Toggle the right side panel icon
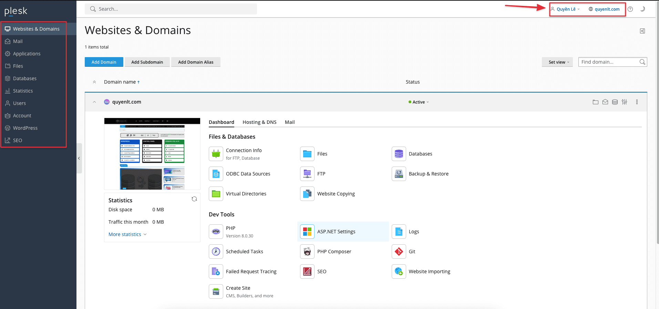Screen dimensions: 659x309 click(642, 31)
